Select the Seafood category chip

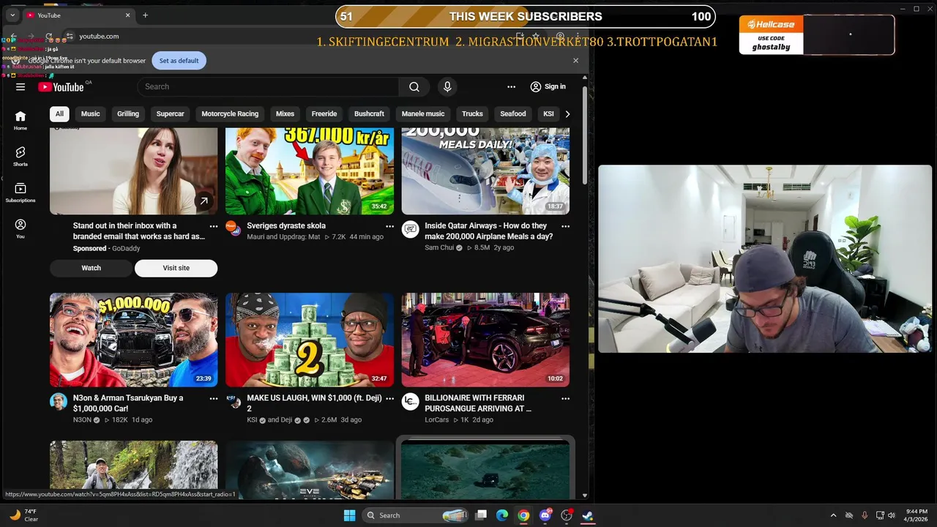point(512,113)
